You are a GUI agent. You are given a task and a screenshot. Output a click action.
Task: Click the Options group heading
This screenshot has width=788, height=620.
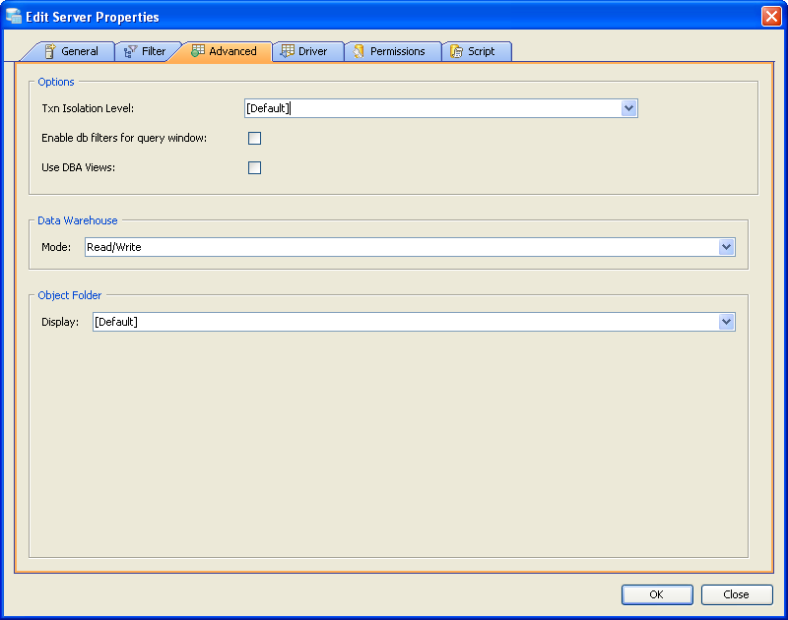56,82
